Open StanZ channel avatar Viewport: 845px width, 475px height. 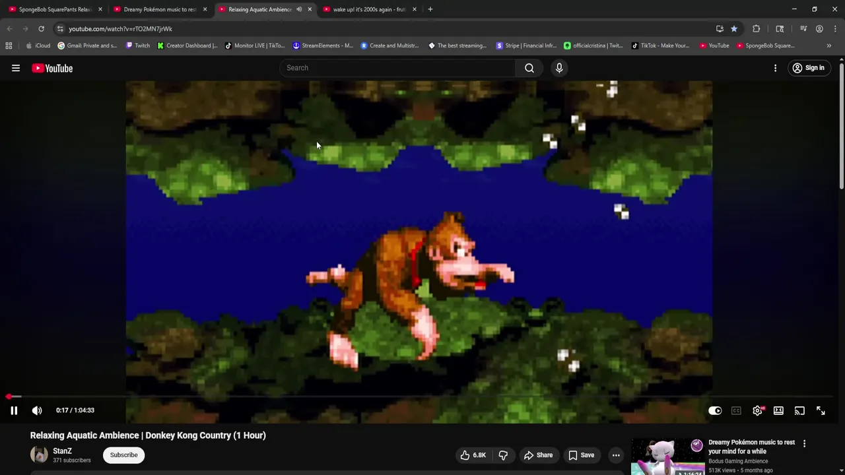[39, 455]
